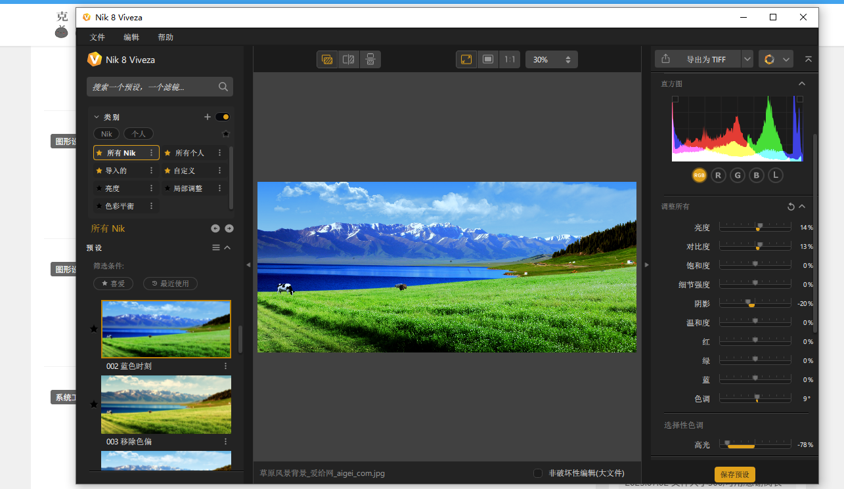Click the 1:1 actual size zoom button
Viewport: 844px width, 489px height.
tap(509, 60)
